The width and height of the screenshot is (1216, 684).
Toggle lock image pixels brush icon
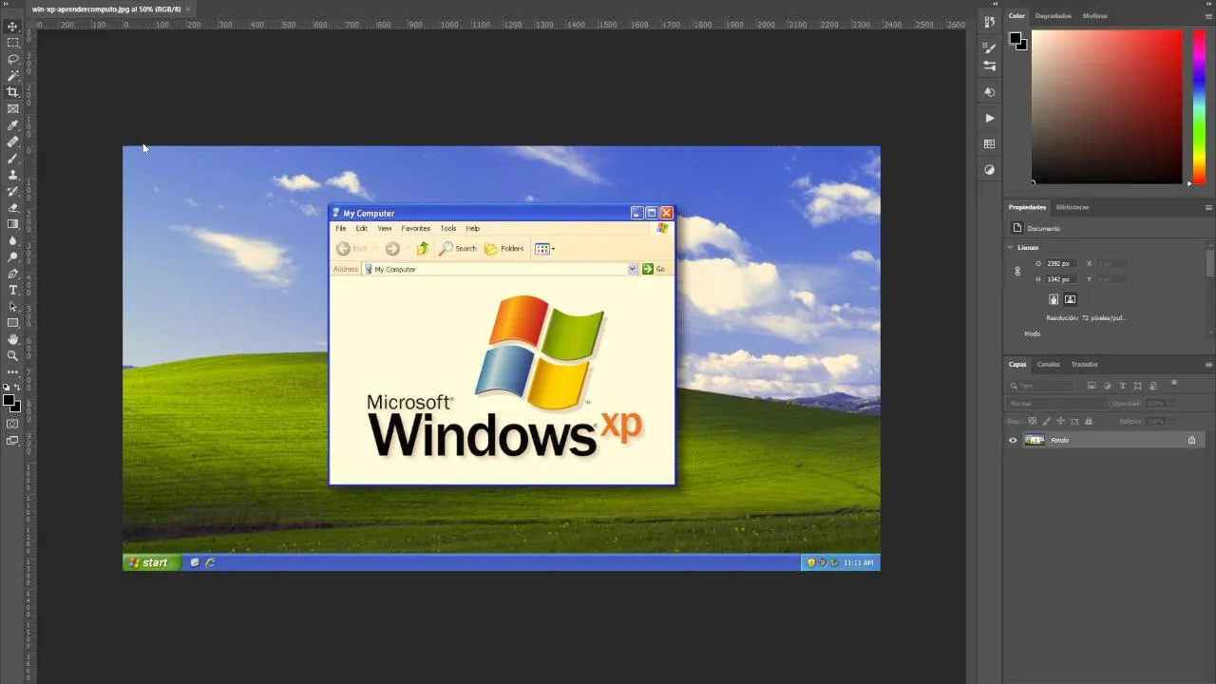(1046, 421)
